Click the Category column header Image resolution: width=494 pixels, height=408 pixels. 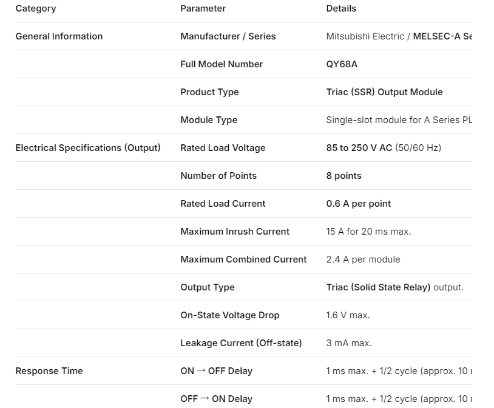[x=36, y=8]
